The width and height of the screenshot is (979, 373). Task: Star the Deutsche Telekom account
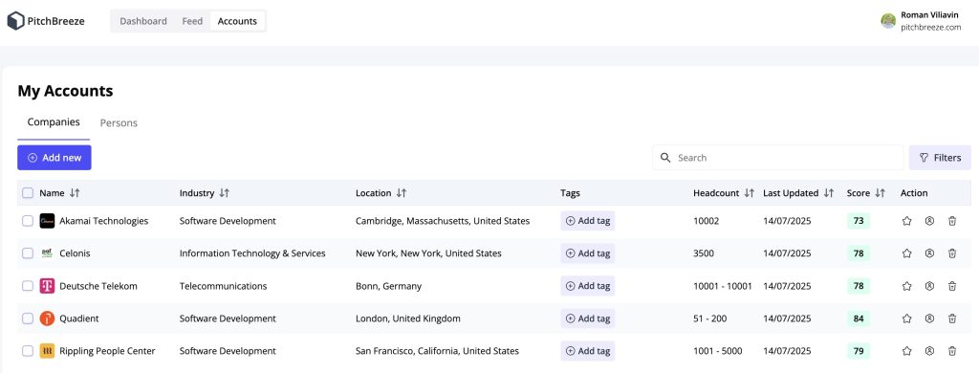point(906,286)
